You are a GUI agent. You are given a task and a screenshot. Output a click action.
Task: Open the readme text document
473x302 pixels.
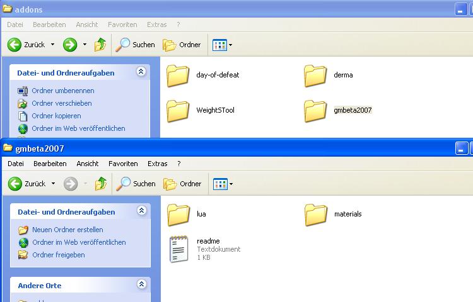[179, 249]
